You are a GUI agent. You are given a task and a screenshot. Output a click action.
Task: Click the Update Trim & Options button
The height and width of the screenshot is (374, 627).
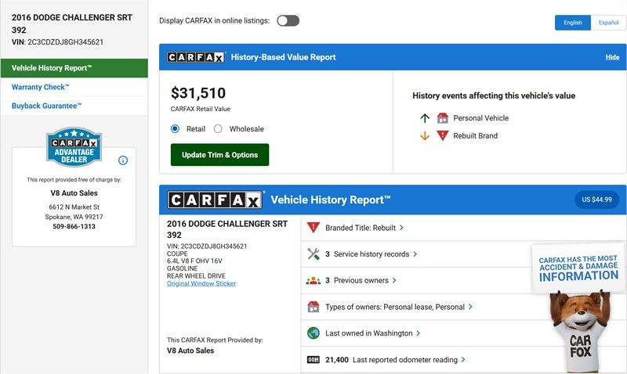pos(219,155)
